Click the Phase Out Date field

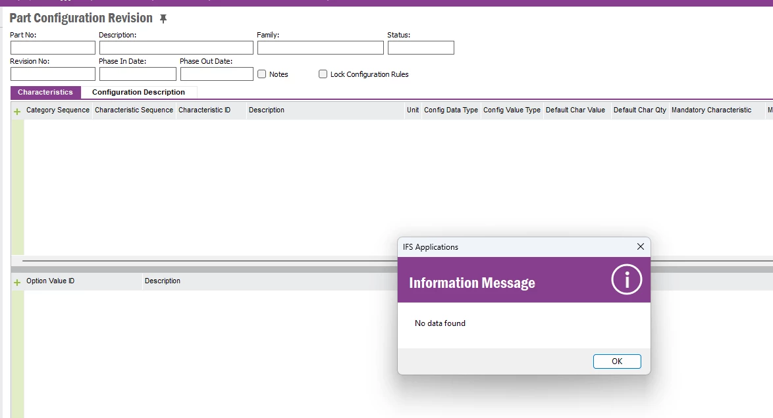coord(217,74)
